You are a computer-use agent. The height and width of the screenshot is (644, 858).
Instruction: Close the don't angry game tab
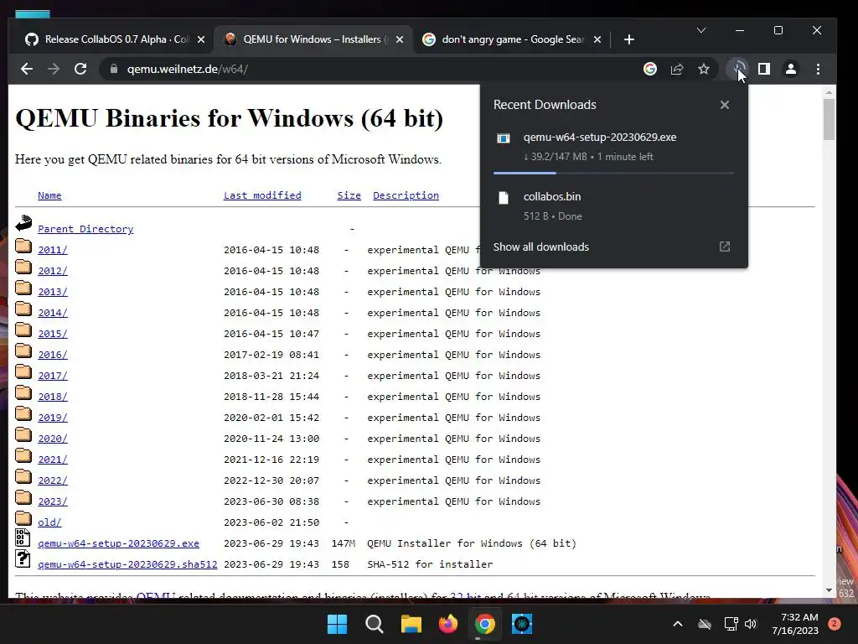[x=597, y=39]
